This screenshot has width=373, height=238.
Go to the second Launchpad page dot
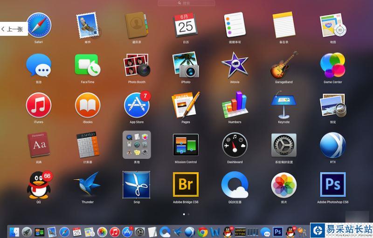pos(189,214)
